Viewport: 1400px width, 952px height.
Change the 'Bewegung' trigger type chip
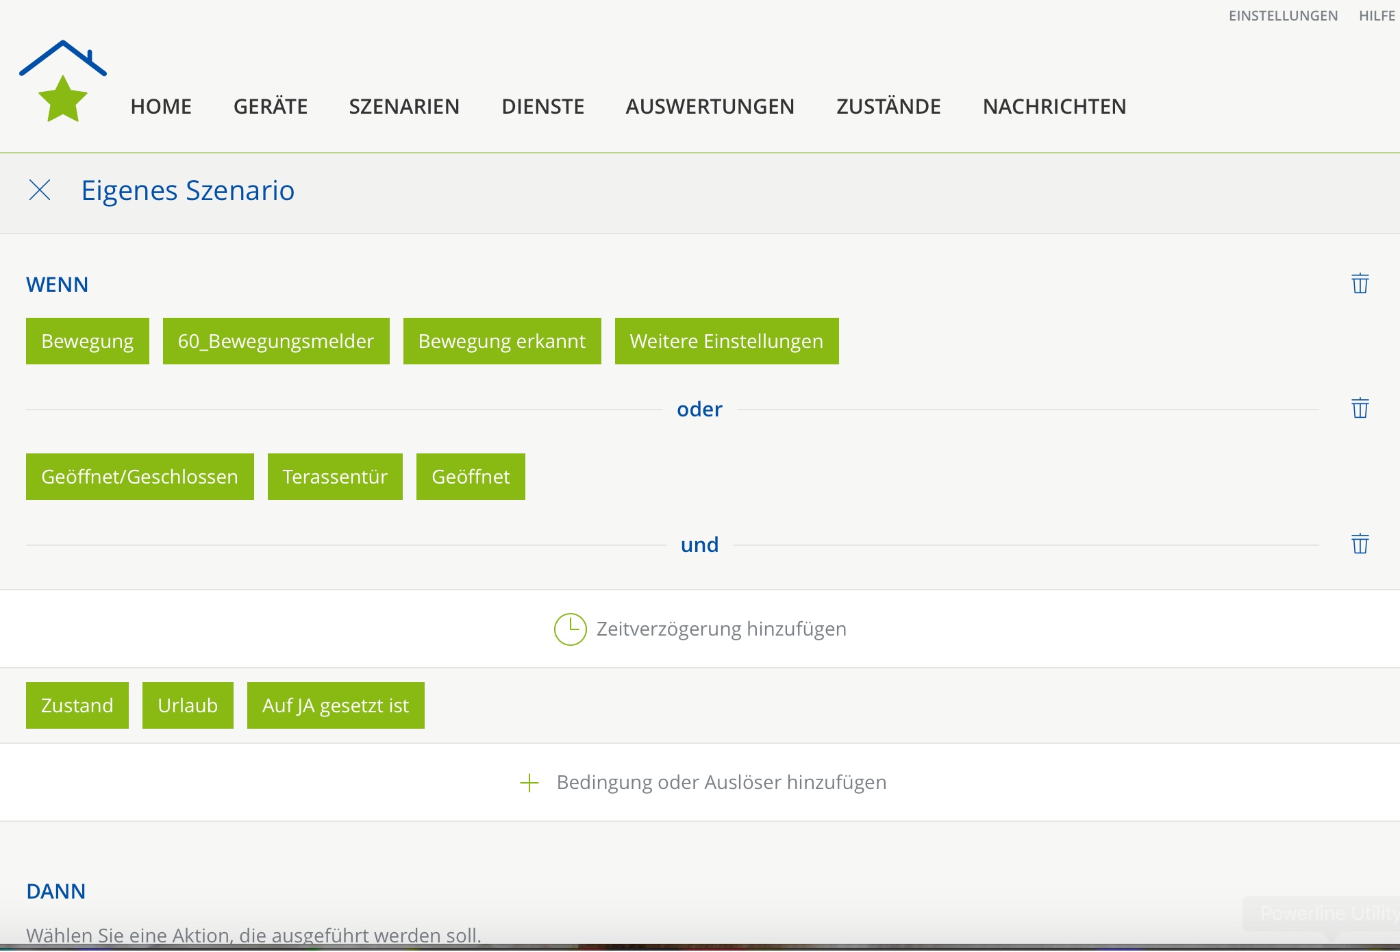coord(88,341)
